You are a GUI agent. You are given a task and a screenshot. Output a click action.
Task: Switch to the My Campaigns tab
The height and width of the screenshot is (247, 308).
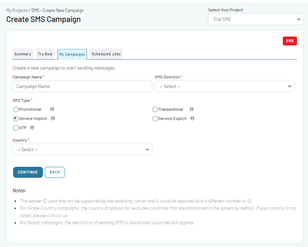tap(72, 54)
